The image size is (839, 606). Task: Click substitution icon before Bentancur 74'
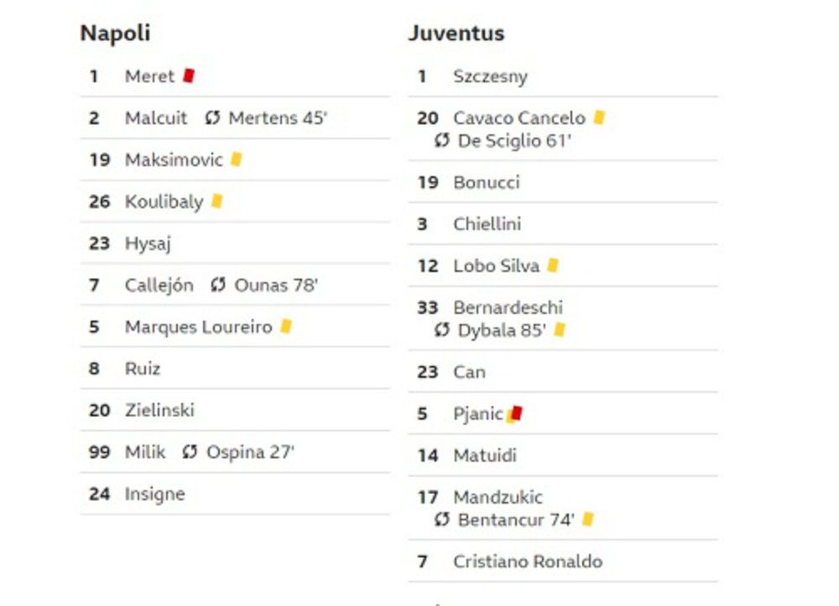442,520
